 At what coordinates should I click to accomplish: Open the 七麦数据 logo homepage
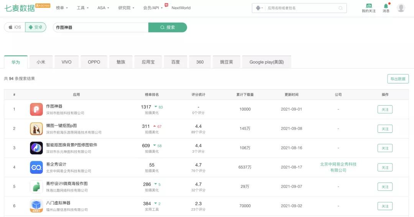tap(20, 8)
